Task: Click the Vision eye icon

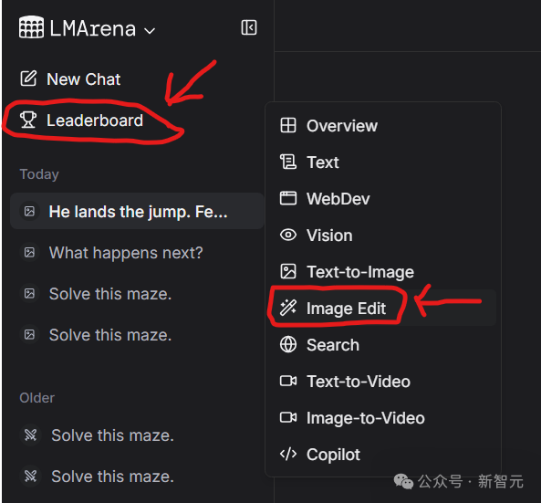Action: 288,236
